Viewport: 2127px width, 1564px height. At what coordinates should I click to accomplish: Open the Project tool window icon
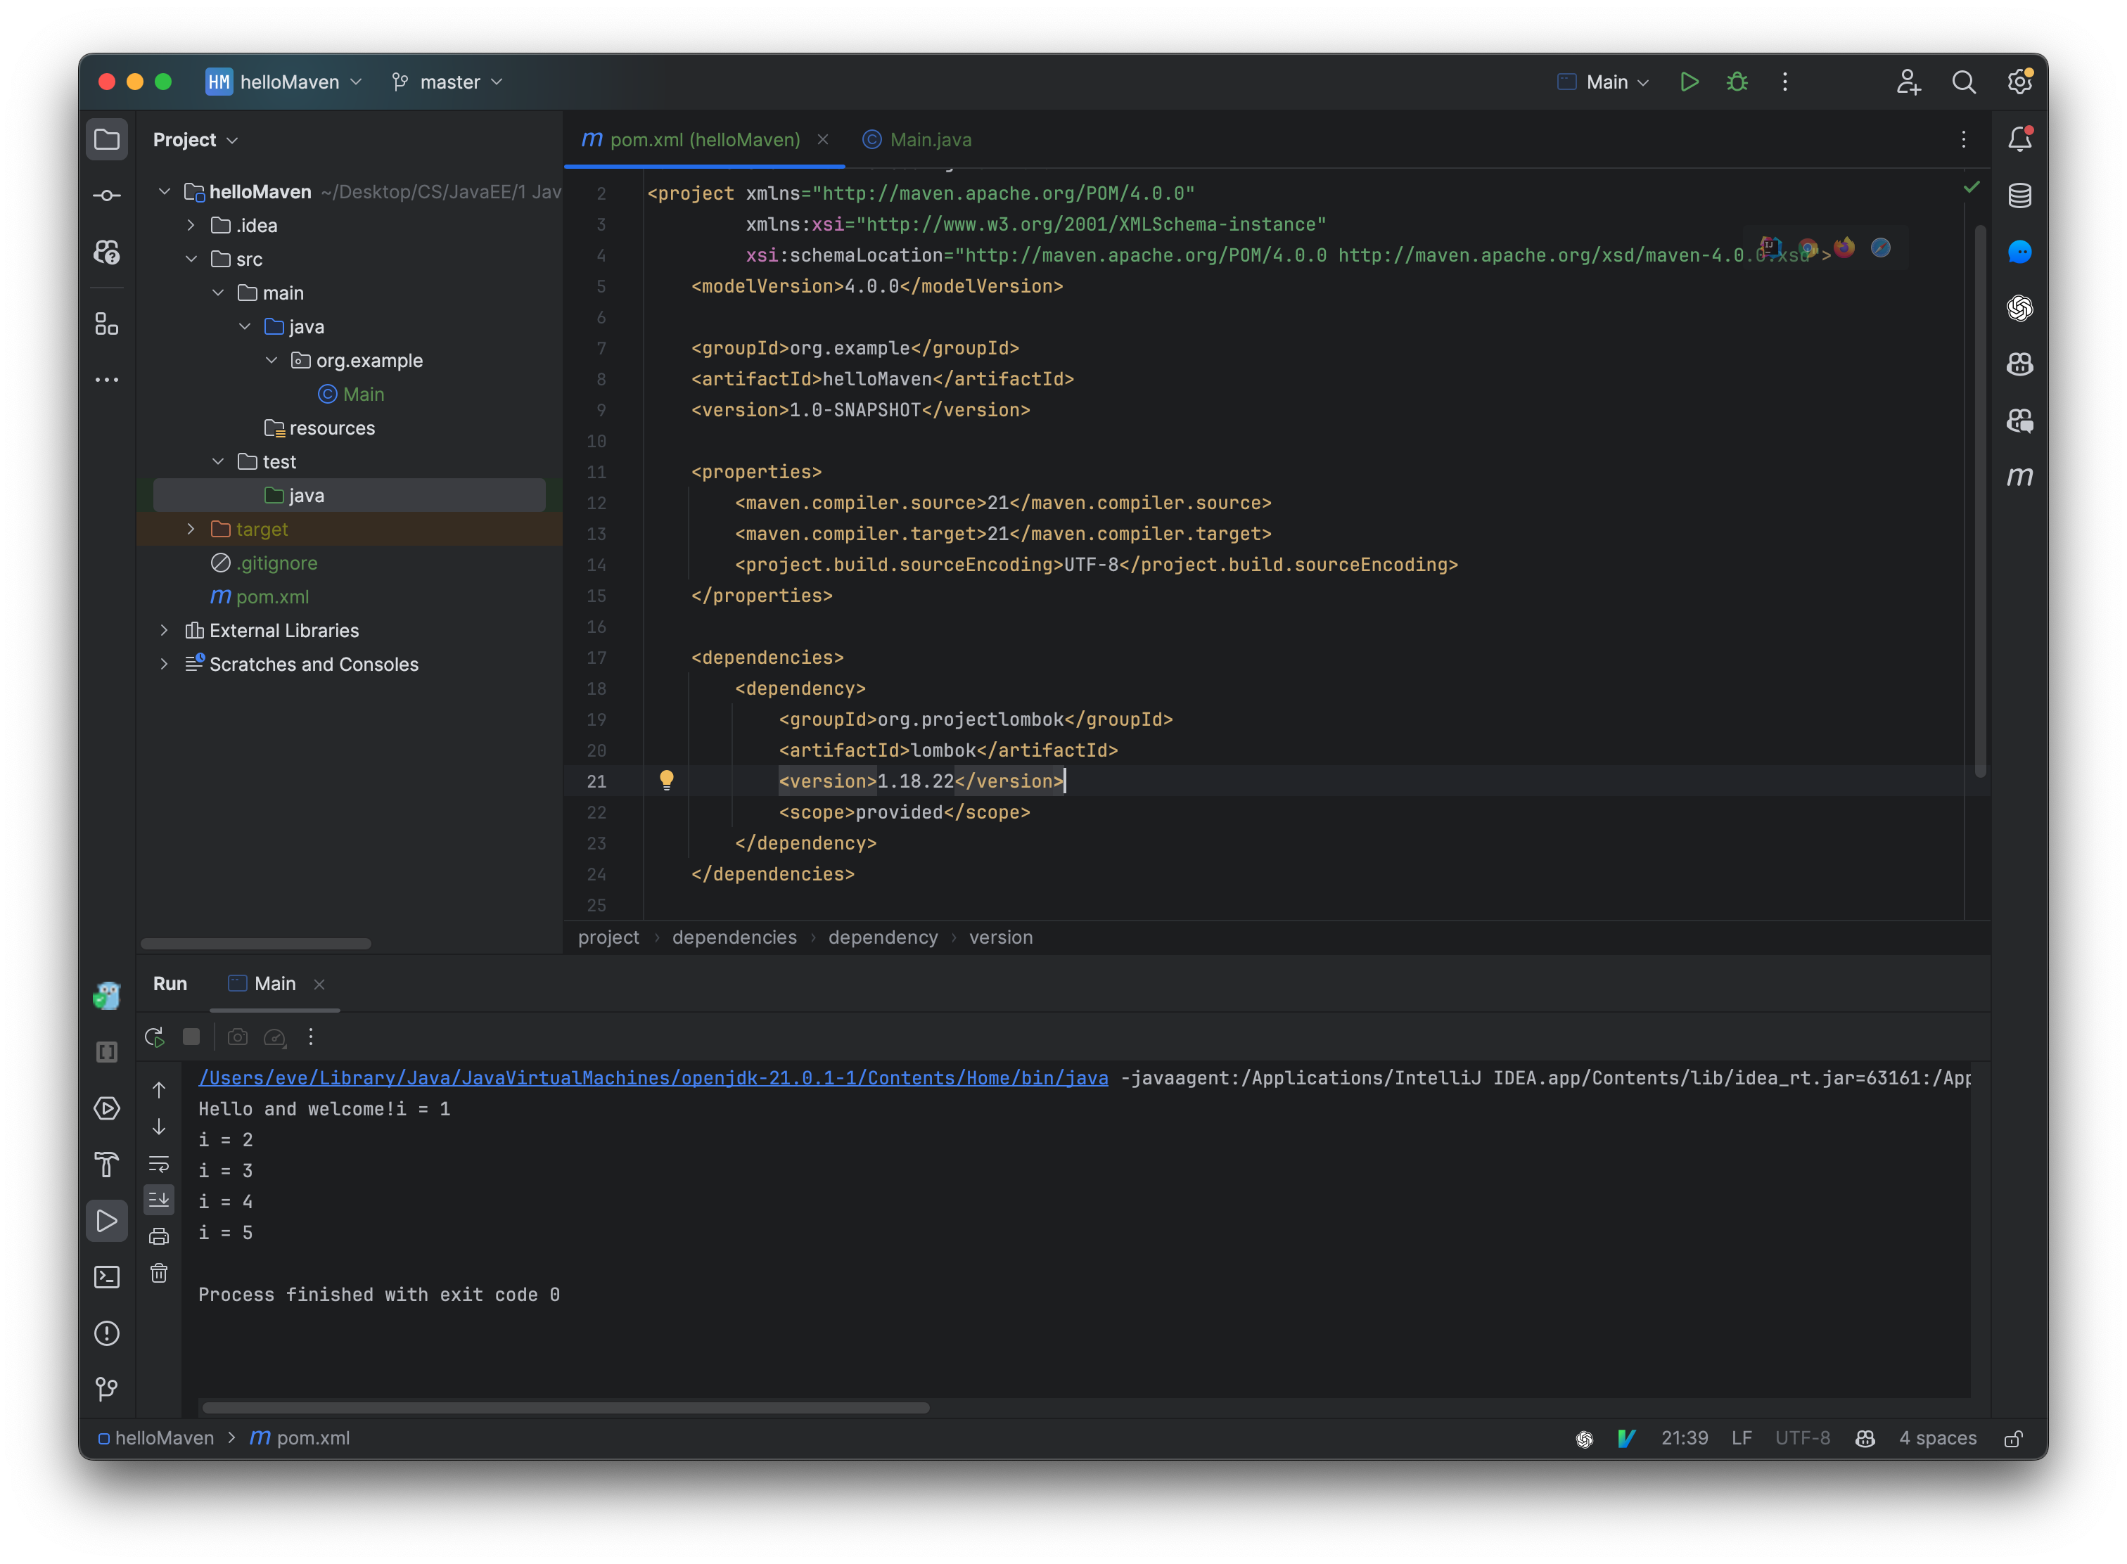pos(106,139)
